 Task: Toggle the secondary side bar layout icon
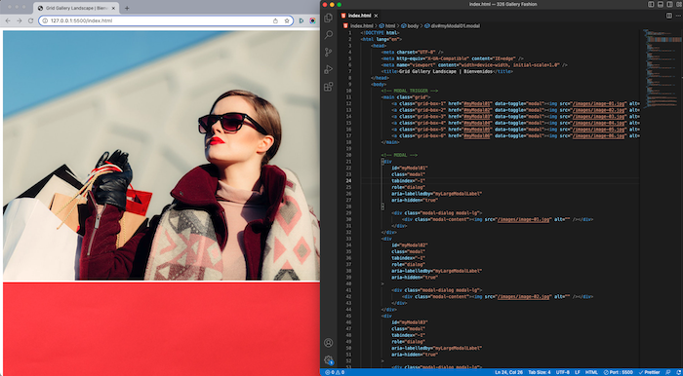669,4
